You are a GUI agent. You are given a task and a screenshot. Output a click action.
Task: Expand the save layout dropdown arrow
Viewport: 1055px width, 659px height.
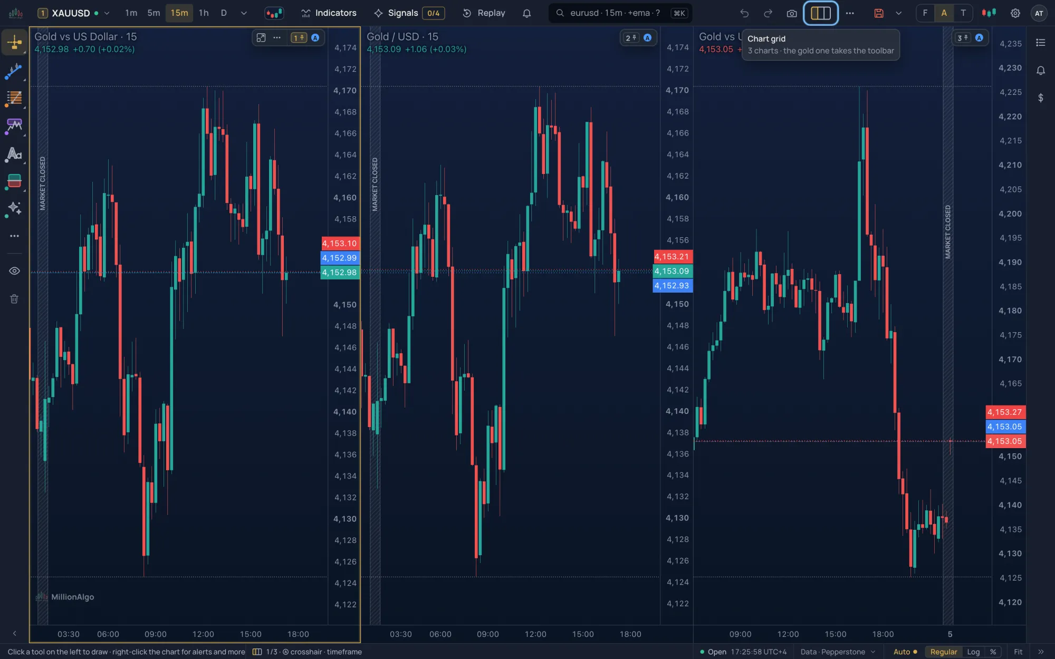click(898, 13)
